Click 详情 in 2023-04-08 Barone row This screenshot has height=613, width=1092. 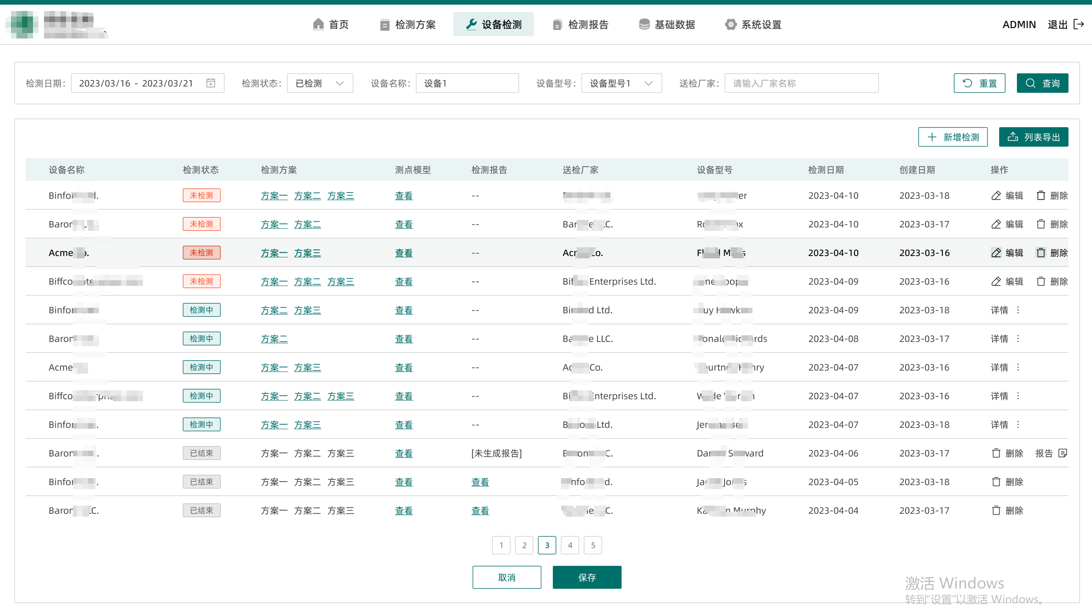pyautogui.click(x=999, y=339)
